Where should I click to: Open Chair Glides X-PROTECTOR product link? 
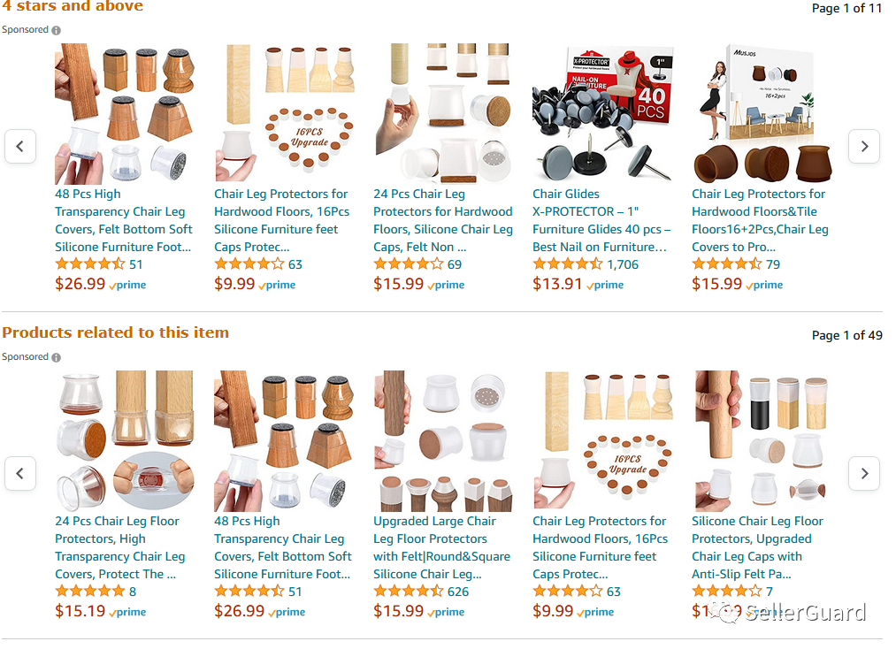pos(601,220)
